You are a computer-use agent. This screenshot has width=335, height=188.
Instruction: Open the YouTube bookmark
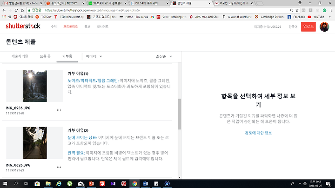[316, 17]
